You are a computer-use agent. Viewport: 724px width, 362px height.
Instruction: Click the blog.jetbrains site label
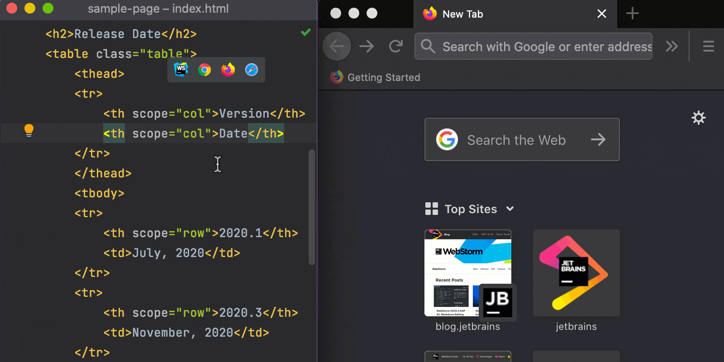pyautogui.click(x=468, y=326)
